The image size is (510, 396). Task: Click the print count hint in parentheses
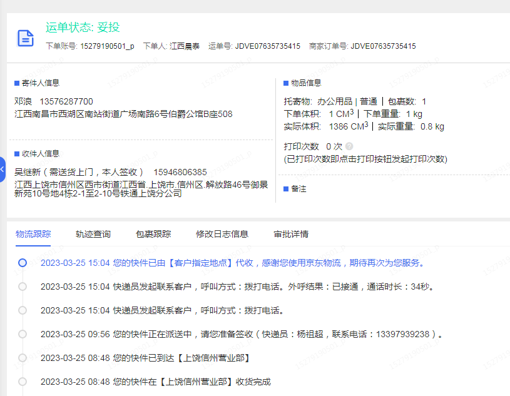click(365, 159)
